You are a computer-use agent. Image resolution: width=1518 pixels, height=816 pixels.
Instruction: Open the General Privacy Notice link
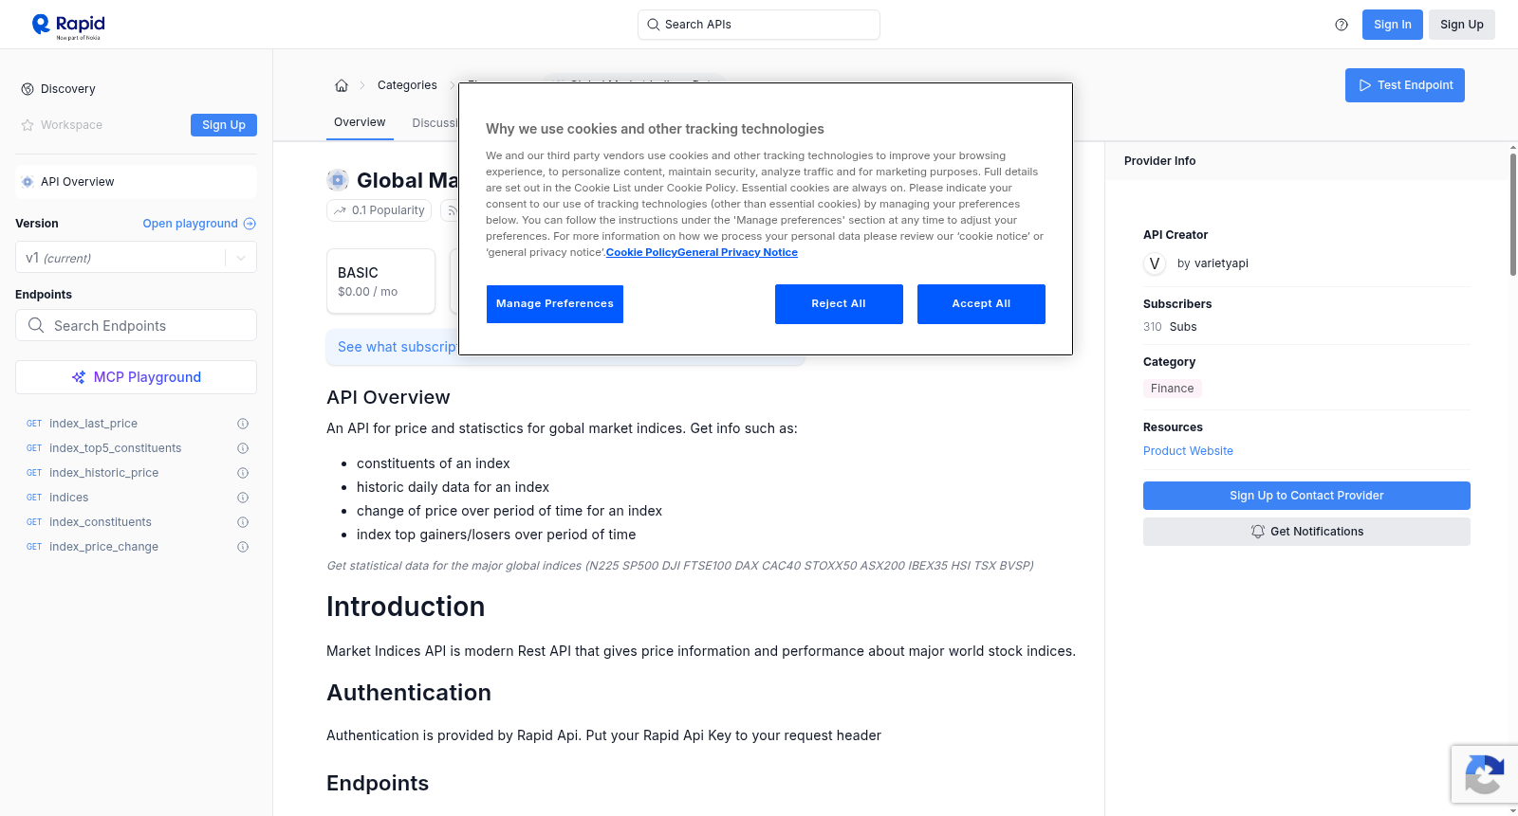point(737,252)
